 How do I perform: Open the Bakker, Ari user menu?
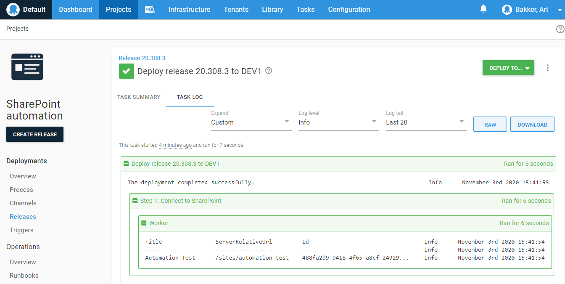pyautogui.click(x=525, y=10)
